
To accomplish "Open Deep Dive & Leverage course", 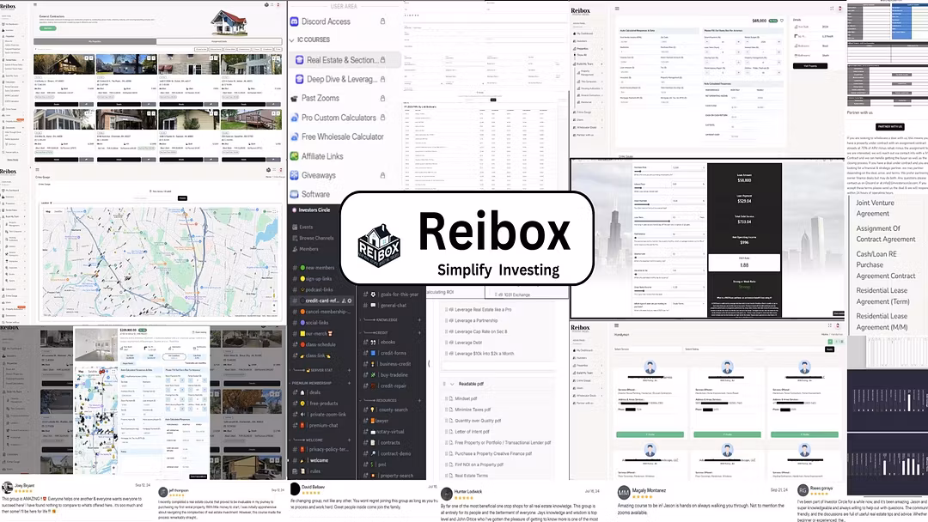I will [342, 79].
